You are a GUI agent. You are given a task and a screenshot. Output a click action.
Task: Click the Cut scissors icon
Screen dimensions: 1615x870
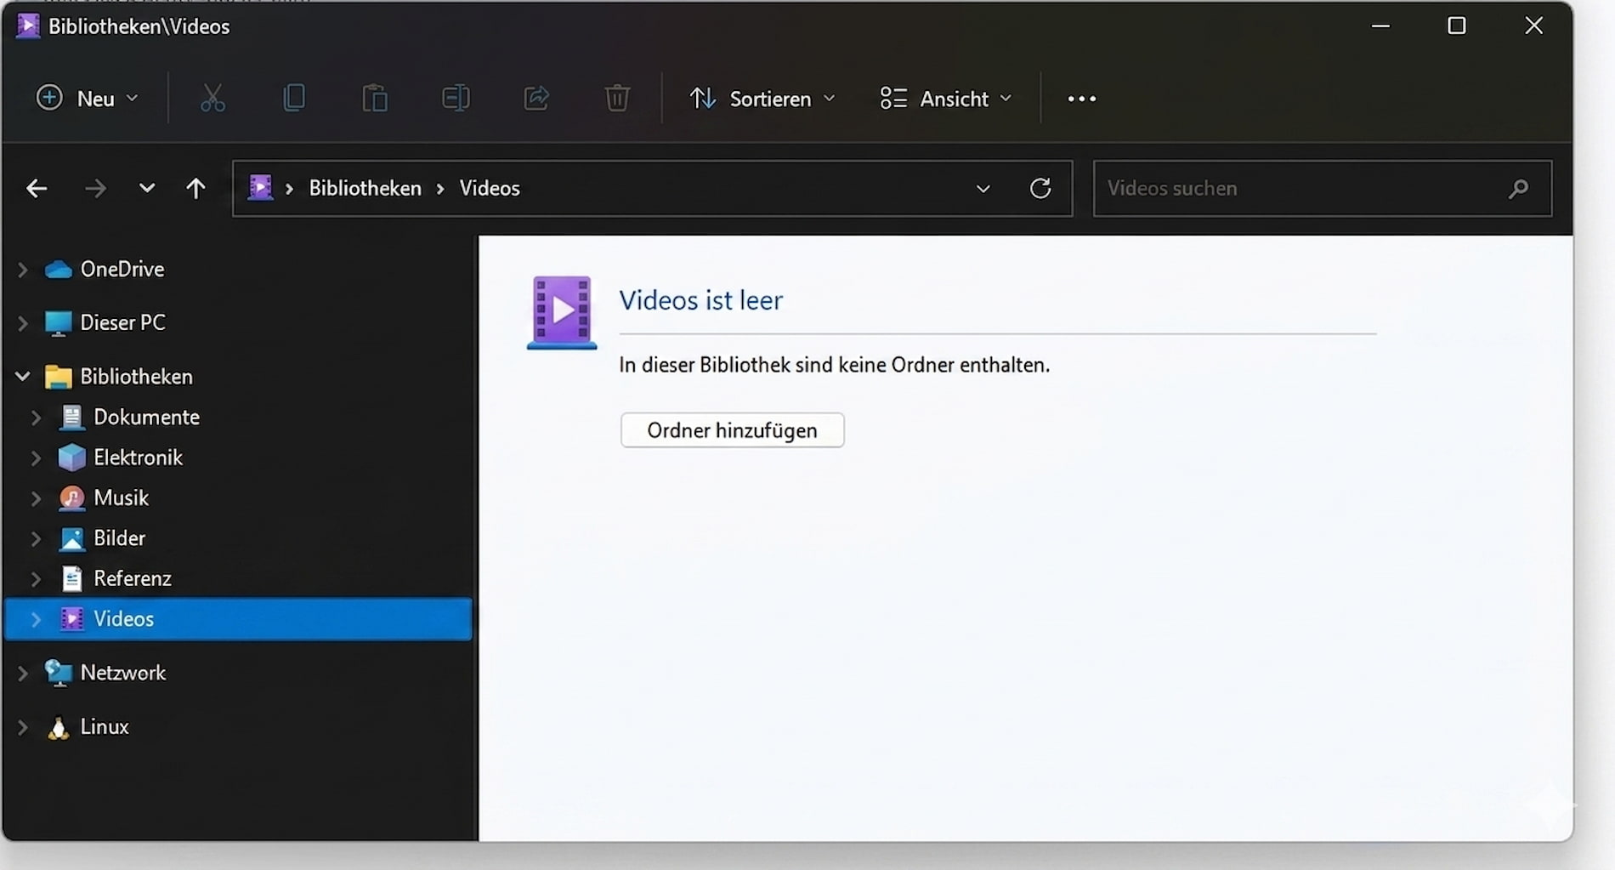point(212,99)
